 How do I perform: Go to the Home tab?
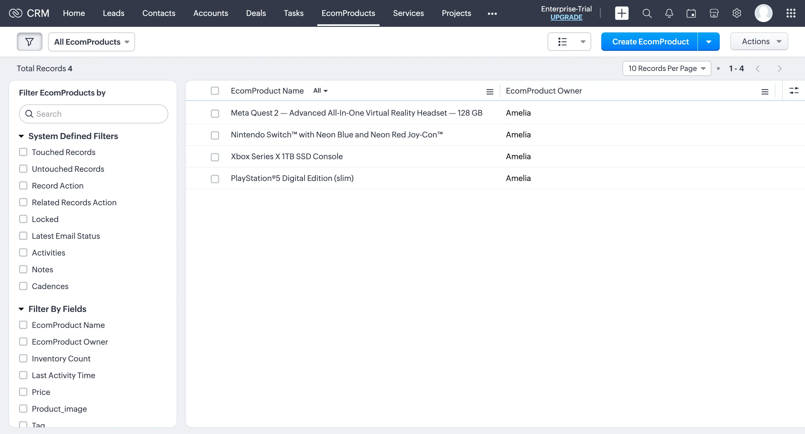coord(74,13)
